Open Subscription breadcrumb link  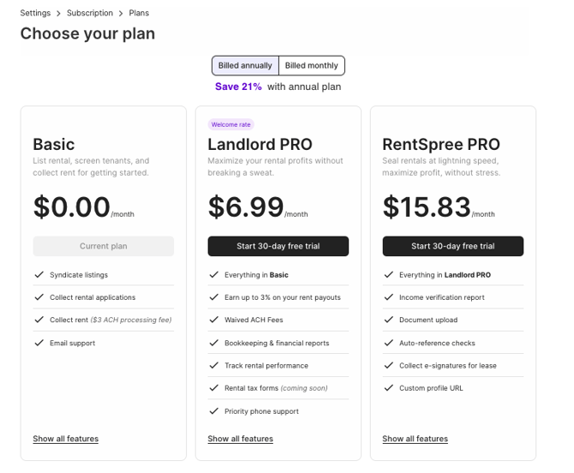tap(89, 13)
